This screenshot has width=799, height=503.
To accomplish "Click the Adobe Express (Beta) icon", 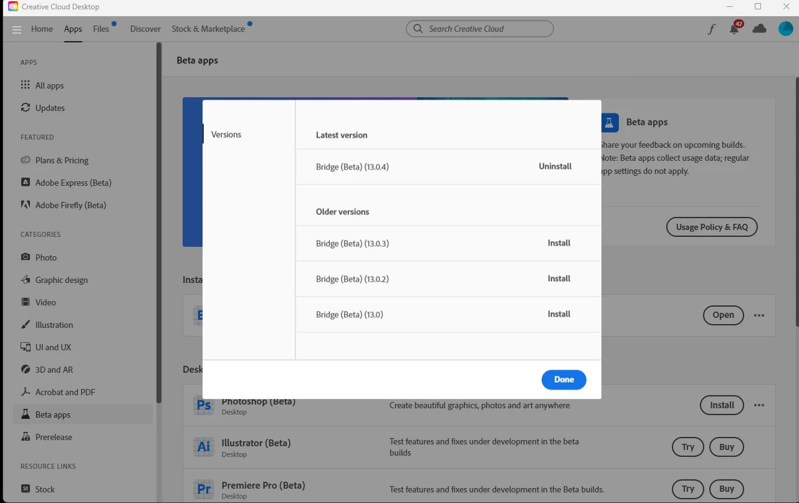I will (26, 183).
